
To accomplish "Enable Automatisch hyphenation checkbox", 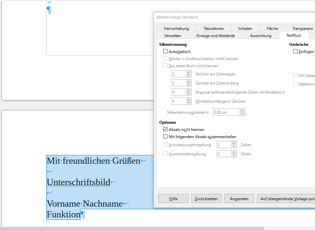I will pyautogui.click(x=165, y=52).
